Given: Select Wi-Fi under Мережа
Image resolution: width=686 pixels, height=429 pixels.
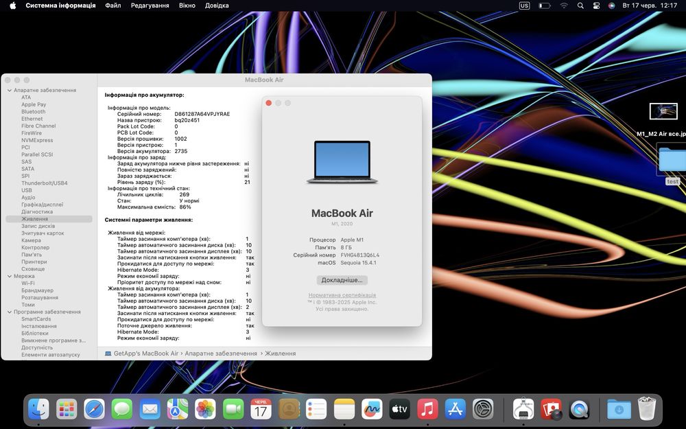Looking at the screenshot, I should tap(28, 283).
